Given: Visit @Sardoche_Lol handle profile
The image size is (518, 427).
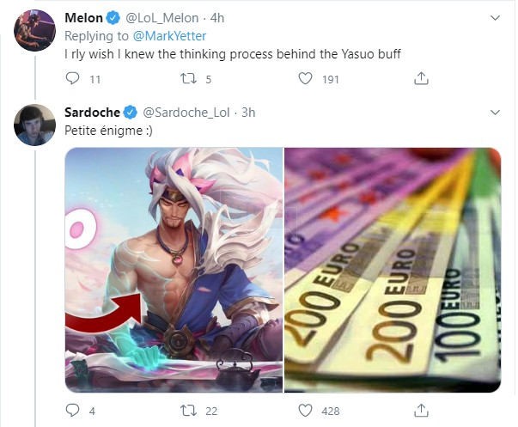Looking at the screenshot, I should (x=186, y=113).
